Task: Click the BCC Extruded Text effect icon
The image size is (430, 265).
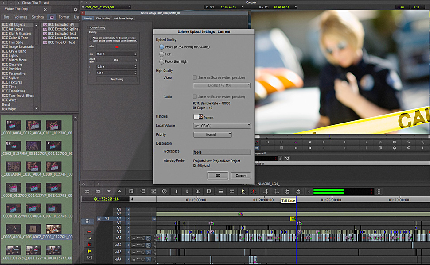Action: click(45, 34)
